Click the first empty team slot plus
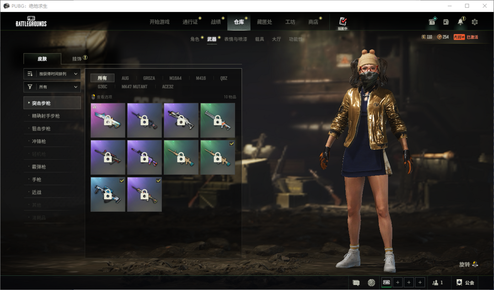The width and height of the screenshot is (494, 290). 397,283
